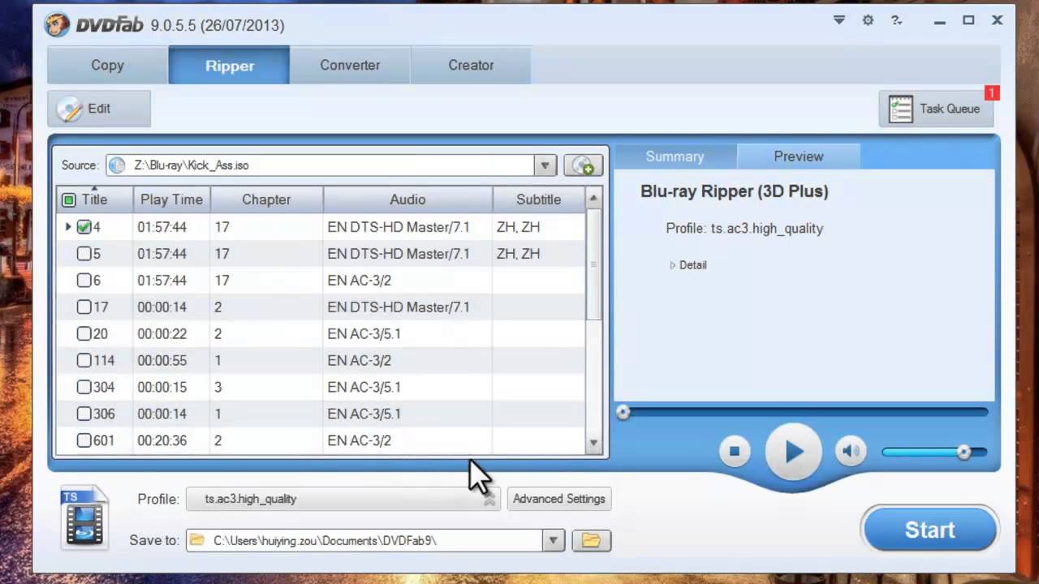Click the help question mark icon
Image resolution: width=1039 pixels, height=584 pixels.
pos(896,20)
